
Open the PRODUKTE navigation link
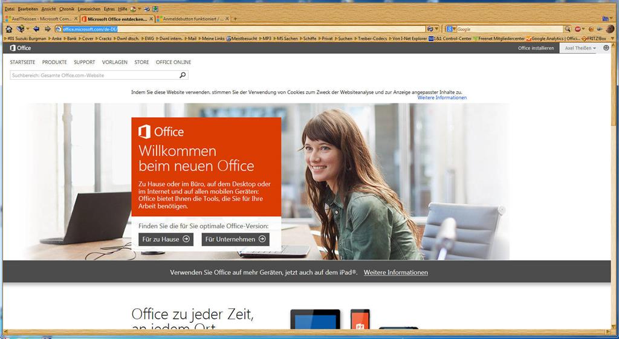tap(54, 62)
